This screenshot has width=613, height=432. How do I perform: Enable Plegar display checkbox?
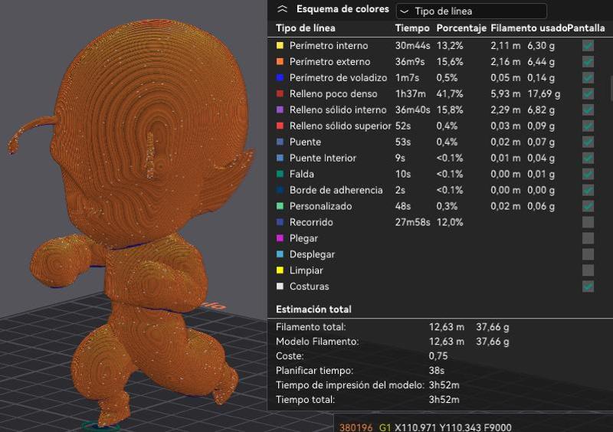click(588, 238)
